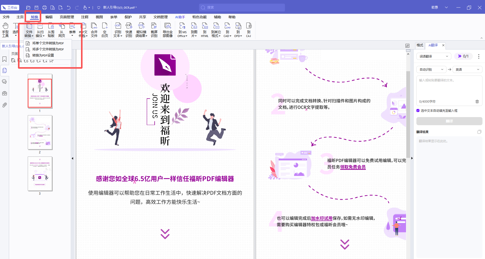
Task: Select the Hand tool (手型工具)
Action: [5, 30]
